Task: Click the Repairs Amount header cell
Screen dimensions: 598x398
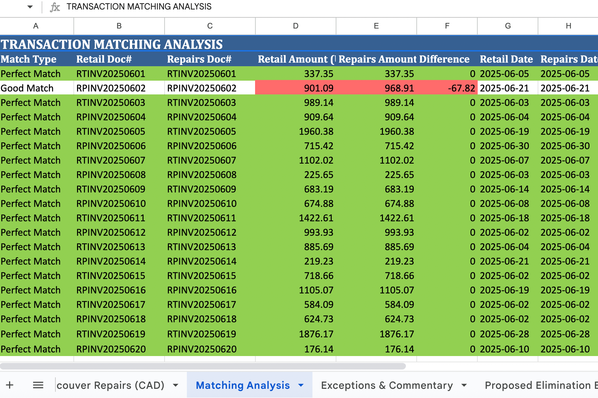Action: (x=376, y=59)
